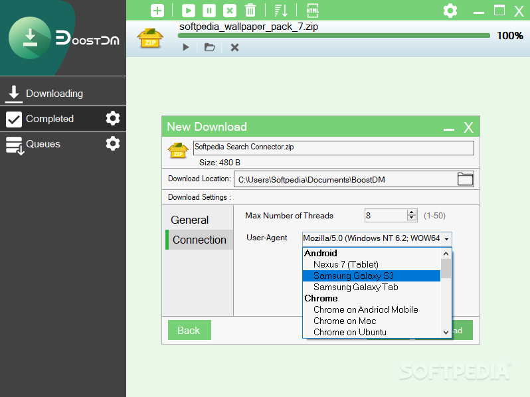Minimize the BoostDM main window
530x397 pixels.
click(x=479, y=13)
